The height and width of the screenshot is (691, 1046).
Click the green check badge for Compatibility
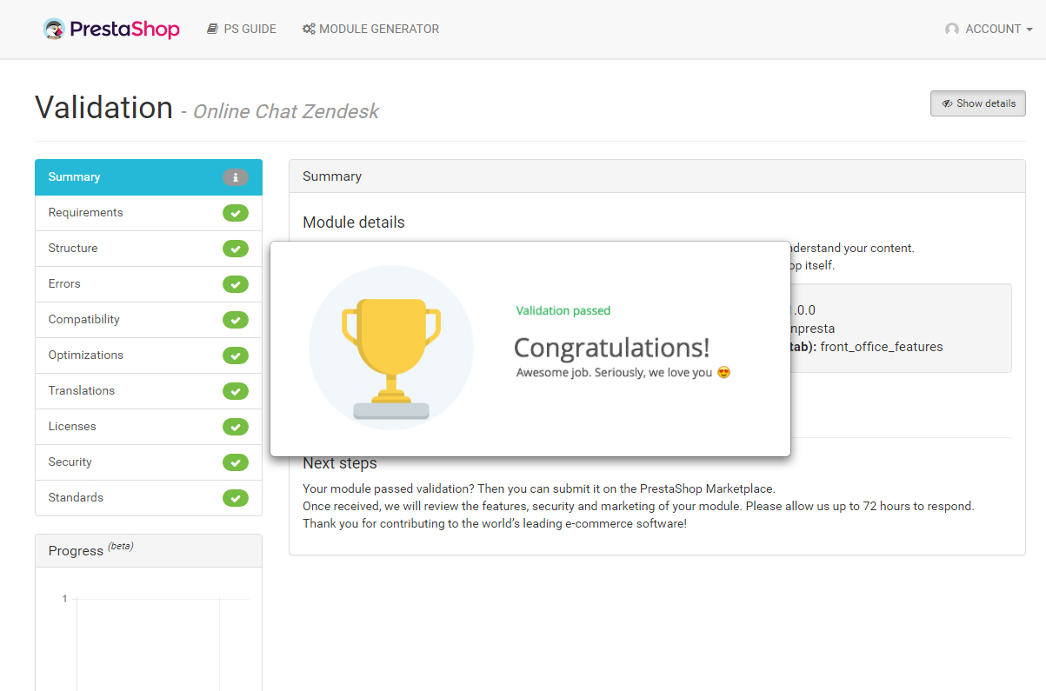(236, 320)
